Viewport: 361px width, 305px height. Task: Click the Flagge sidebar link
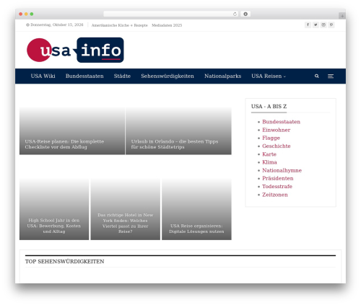(271, 138)
